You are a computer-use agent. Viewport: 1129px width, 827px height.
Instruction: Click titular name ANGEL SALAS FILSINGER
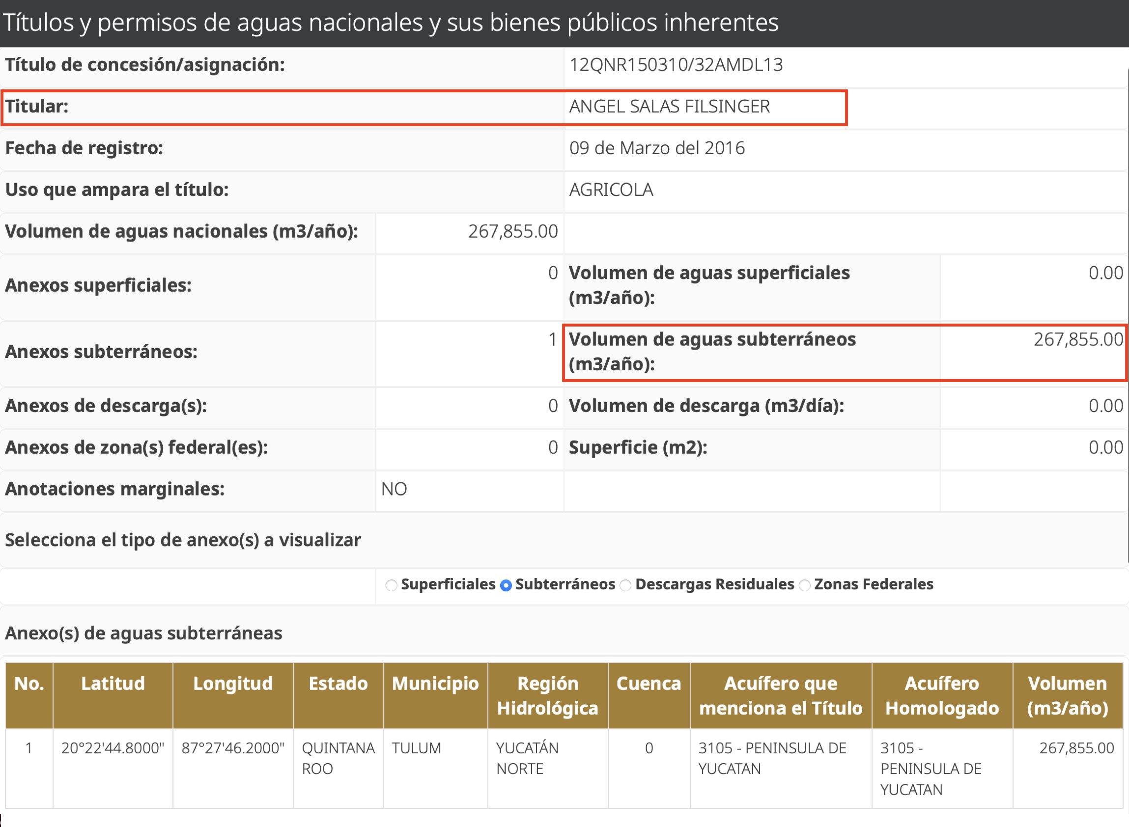[x=669, y=107]
